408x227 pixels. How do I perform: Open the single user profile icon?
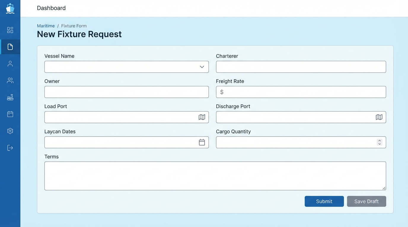[x=10, y=64]
